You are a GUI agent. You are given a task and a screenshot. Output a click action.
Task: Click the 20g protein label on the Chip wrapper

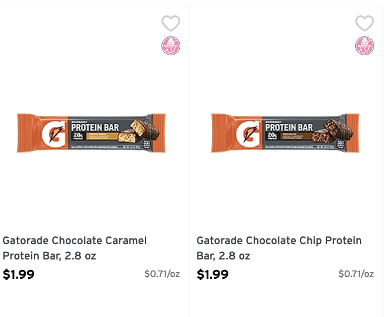[271, 136]
